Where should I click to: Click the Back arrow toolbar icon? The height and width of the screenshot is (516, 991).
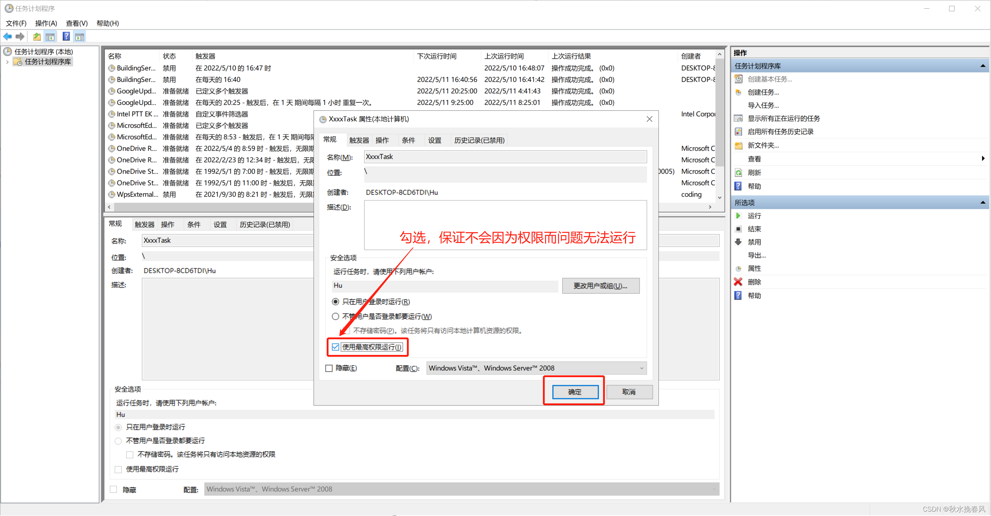[7, 36]
